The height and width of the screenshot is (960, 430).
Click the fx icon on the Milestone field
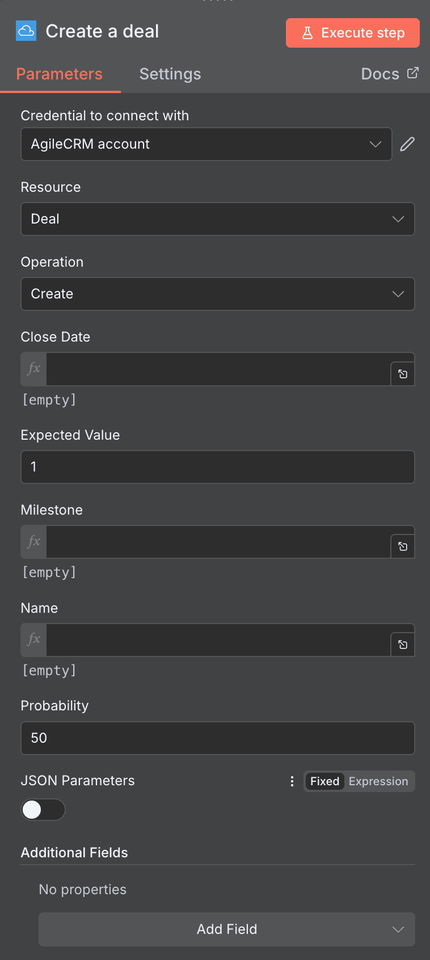point(33,542)
